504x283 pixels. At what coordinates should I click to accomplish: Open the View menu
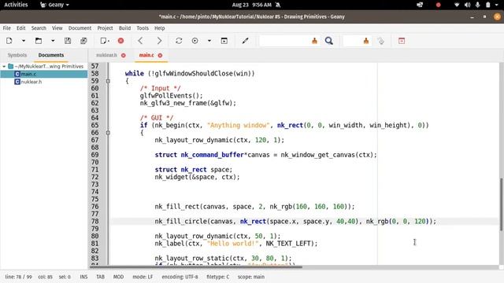tap(57, 28)
